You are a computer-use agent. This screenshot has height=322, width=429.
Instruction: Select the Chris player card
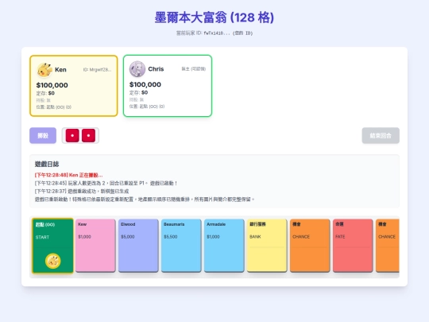pyautogui.click(x=168, y=86)
